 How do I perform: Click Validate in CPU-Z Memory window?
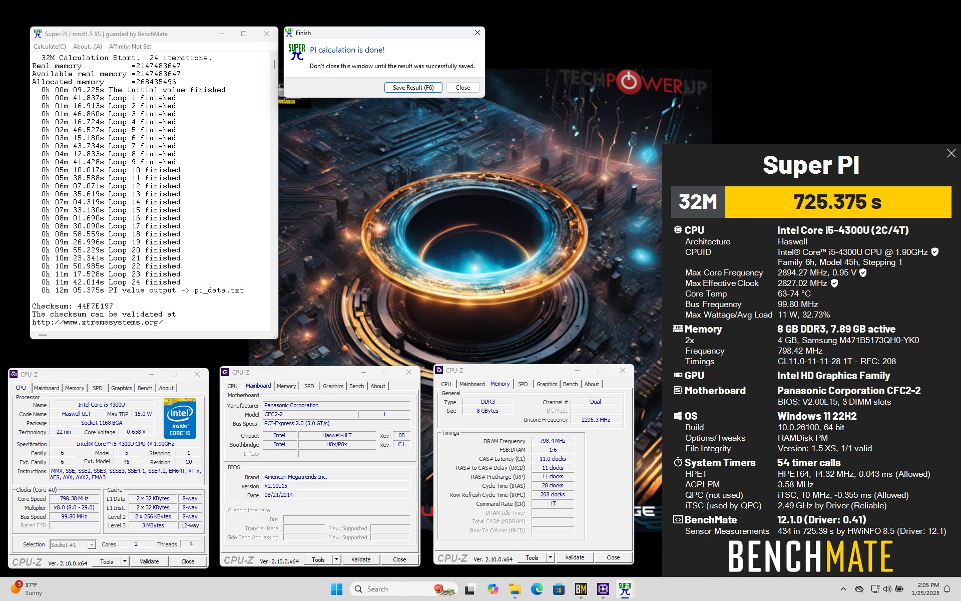pos(575,557)
